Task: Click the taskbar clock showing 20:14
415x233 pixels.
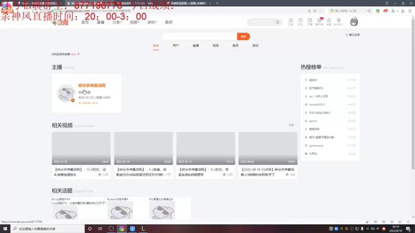Action: pos(396,229)
